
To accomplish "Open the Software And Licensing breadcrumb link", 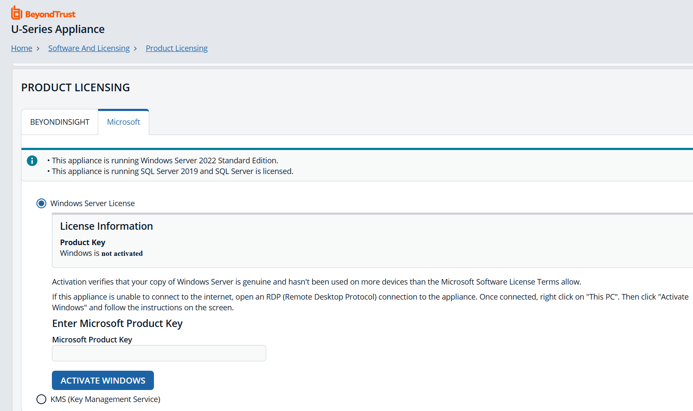I will pyautogui.click(x=89, y=48).
